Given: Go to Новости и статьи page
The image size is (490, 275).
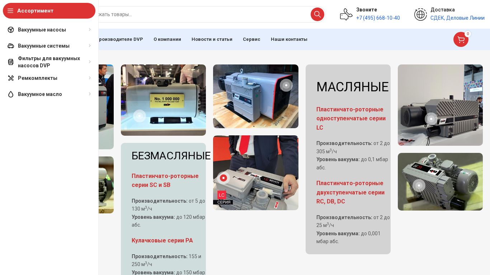Looking at the screenshot, I should click(212, 39).
